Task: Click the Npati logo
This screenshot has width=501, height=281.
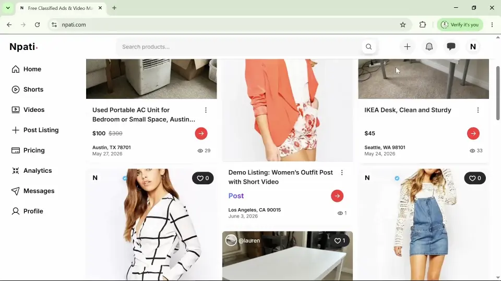Action: pyautogui.click(x=23, y=47)
